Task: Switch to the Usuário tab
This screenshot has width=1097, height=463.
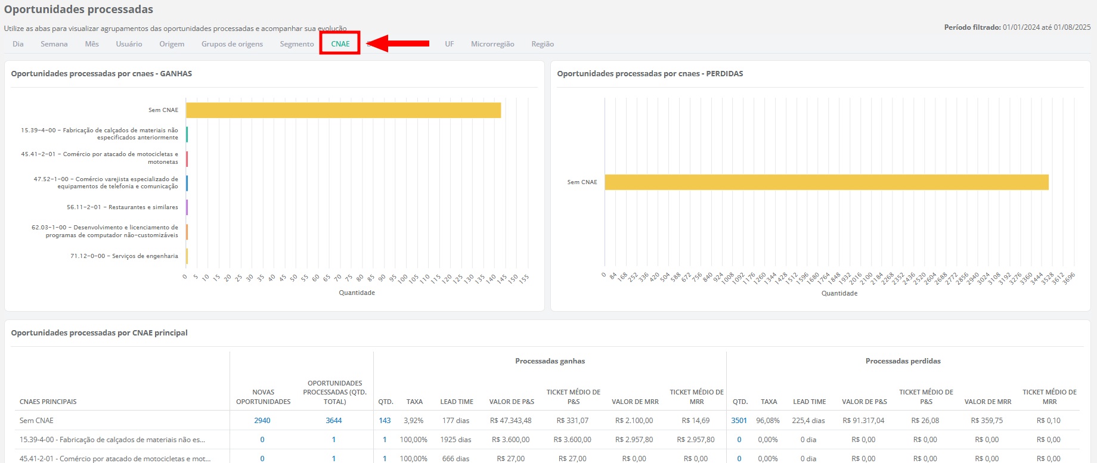Action: click(x=129, y=44)
